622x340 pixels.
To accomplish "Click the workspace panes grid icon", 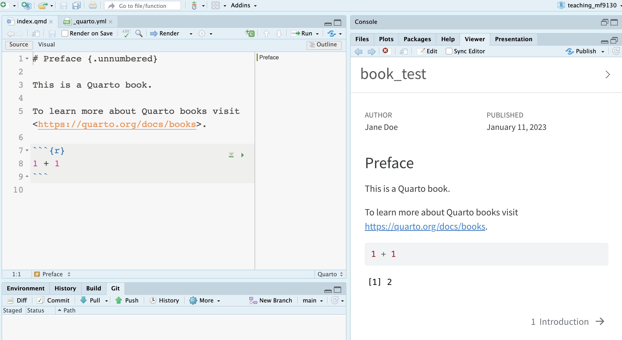I will (215, 6).
